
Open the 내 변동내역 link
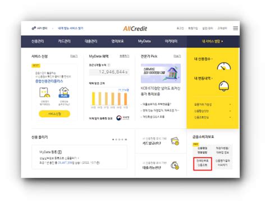click(203, 78)
